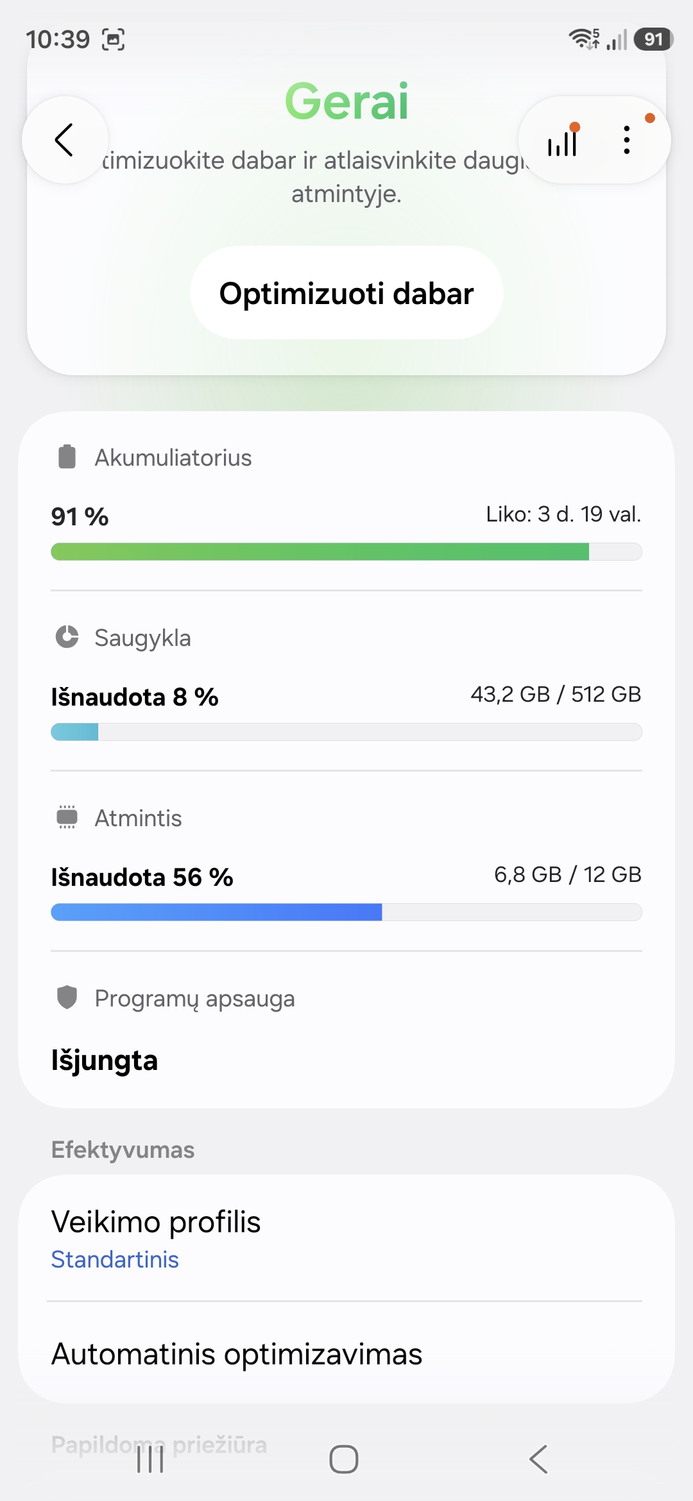Viewport: 693px width, 1501px height.
Task: Open the three-dot more options menu
Action: (x=627, y=140)
